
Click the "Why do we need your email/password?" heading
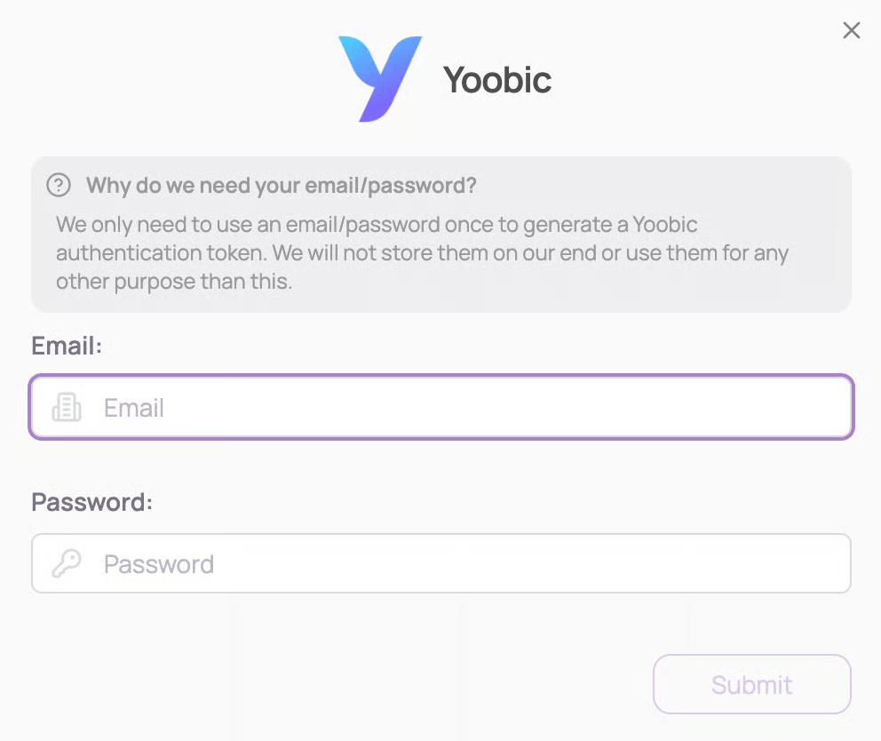[281, 186]
